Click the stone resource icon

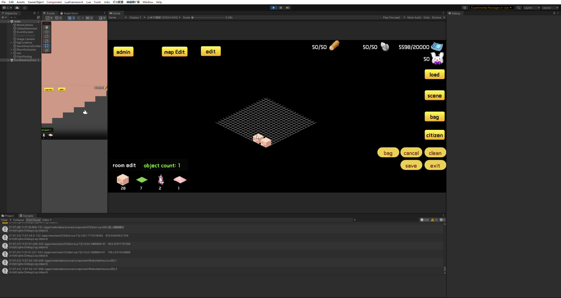(385, 47)
